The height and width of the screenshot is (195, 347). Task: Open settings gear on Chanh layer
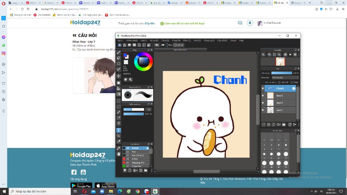[294, 88]
